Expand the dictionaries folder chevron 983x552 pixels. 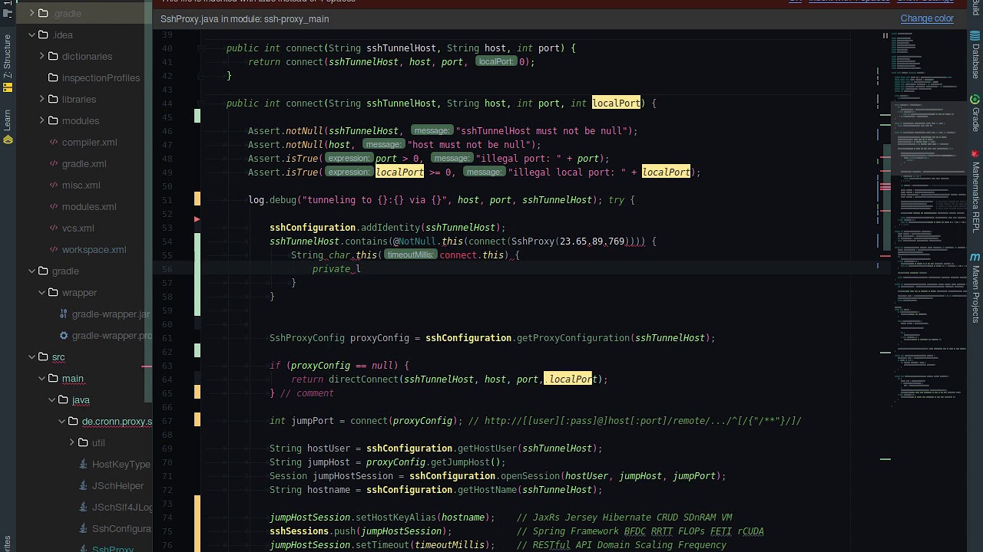coord(42,56)
